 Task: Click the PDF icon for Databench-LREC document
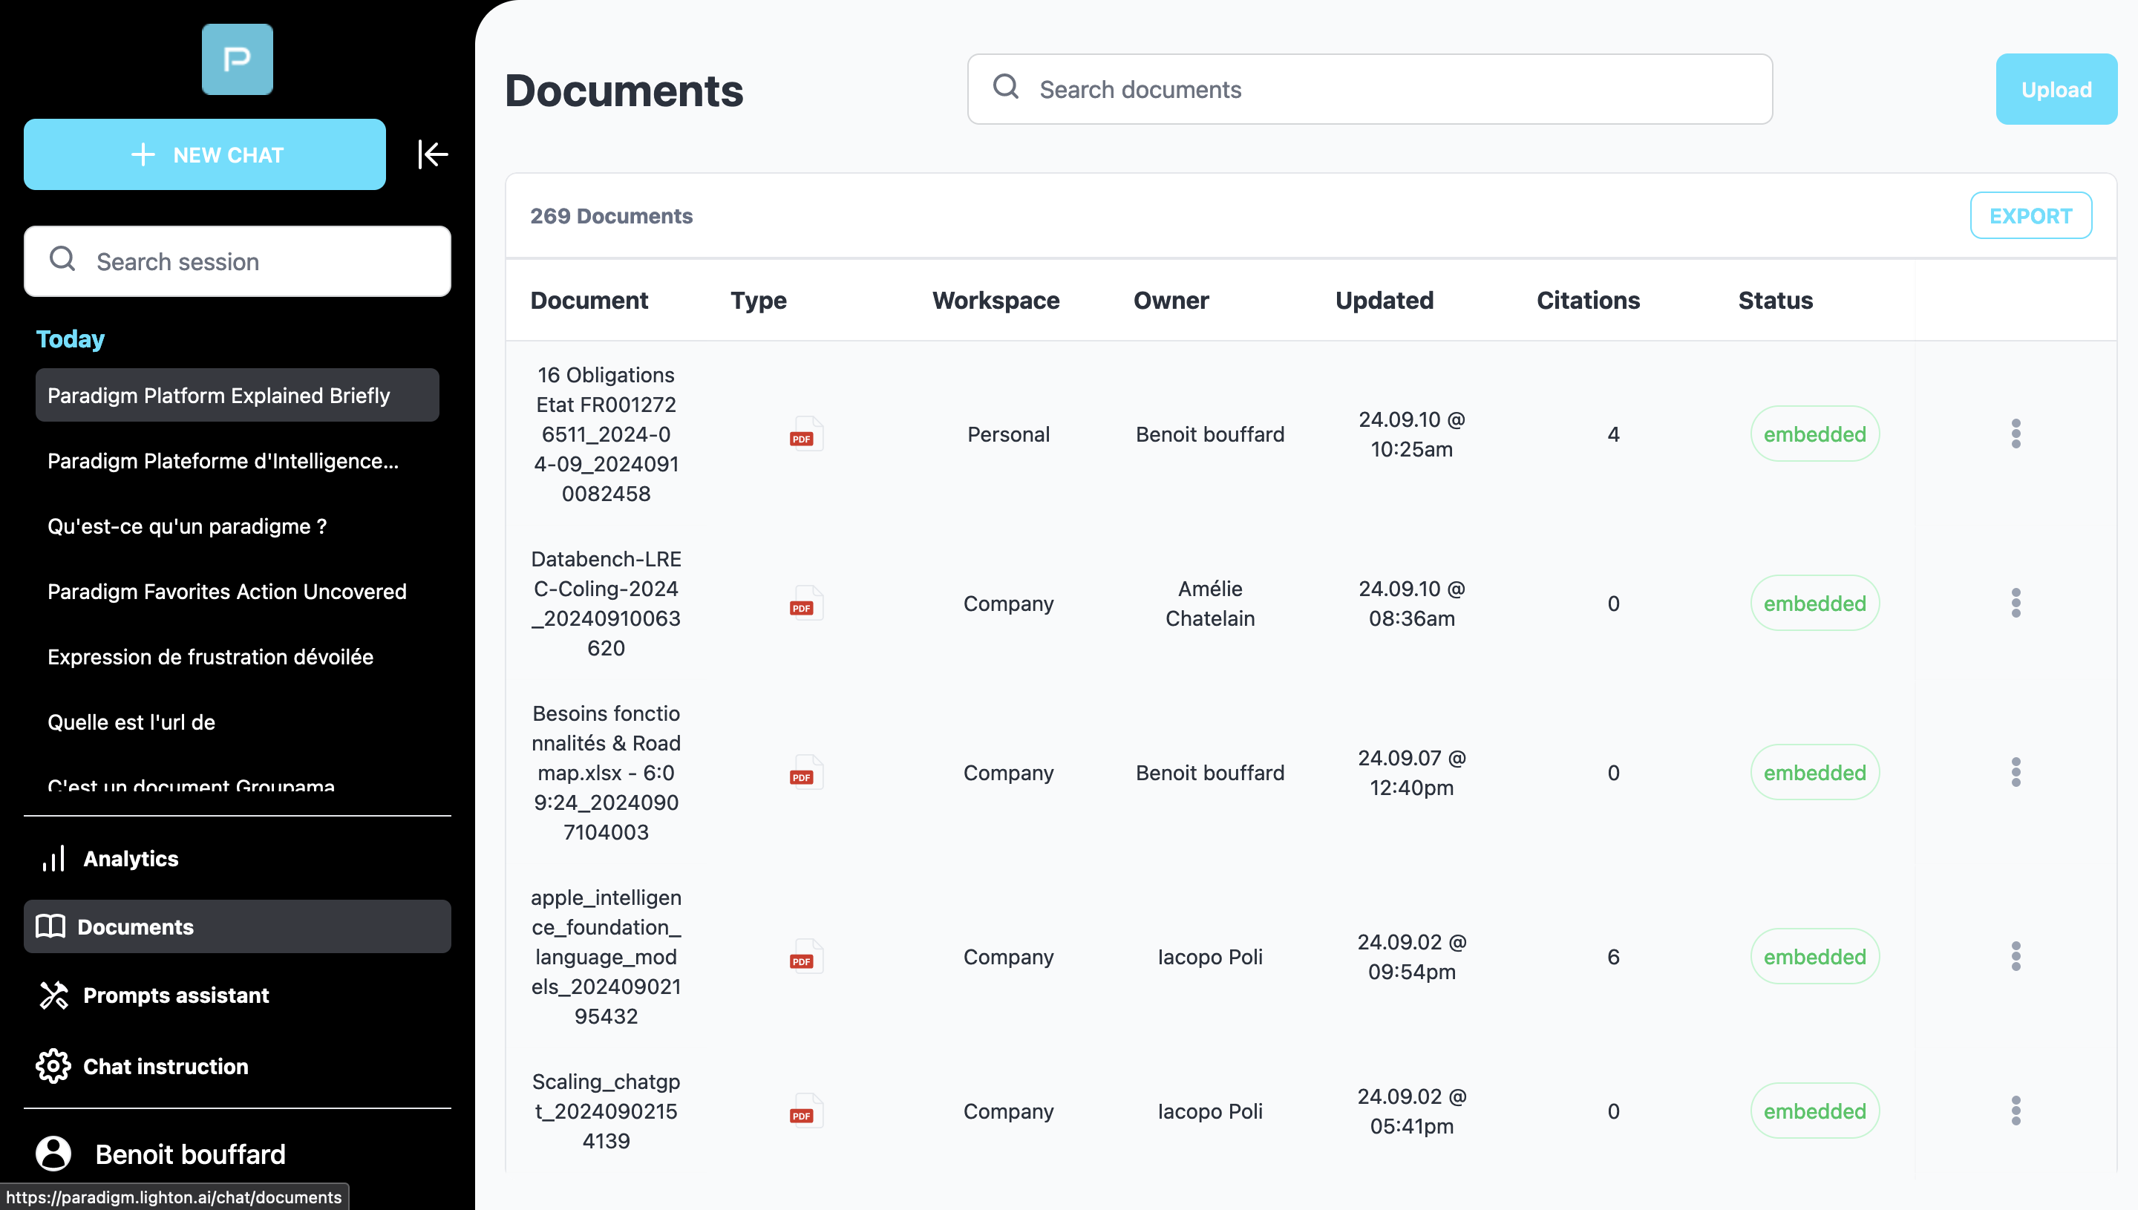pos(803,604)
